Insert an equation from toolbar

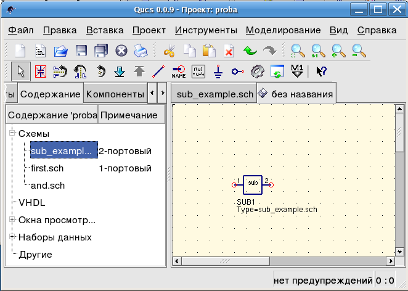pos(198,72)
